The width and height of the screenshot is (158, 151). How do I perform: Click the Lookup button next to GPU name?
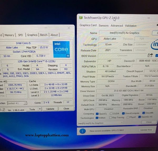[x=155, y=33]
